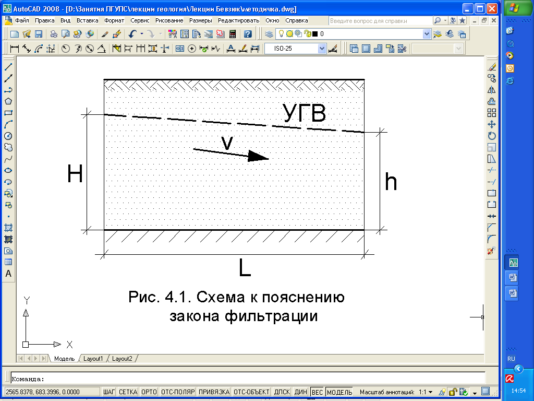Toggle ПРИВЯЗКА object snap
This screenshot has height=401, width=534.
click(x=214, y=392)
